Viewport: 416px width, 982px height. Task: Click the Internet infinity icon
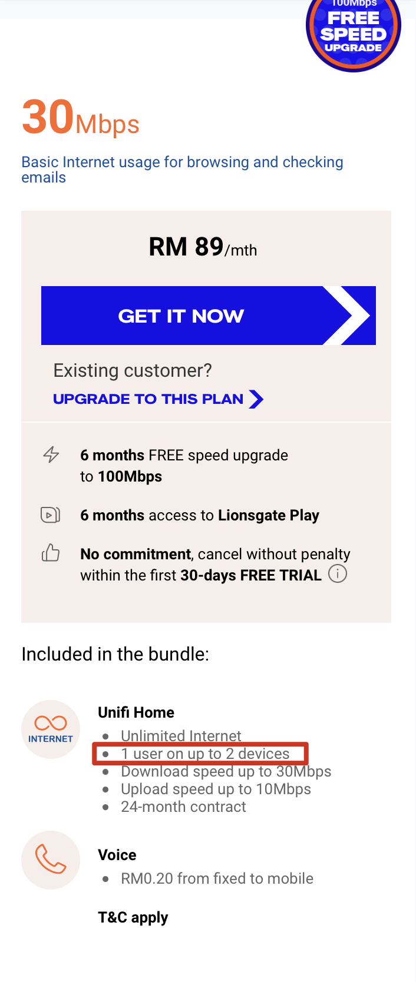pos(51,729)
